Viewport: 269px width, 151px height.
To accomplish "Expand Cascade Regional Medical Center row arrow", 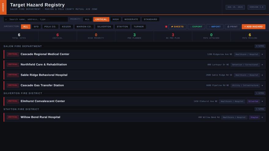I will [x=262, y=54].
